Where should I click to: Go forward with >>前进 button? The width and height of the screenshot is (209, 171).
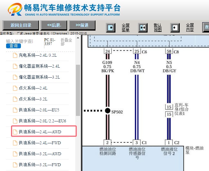pos(82,25)
